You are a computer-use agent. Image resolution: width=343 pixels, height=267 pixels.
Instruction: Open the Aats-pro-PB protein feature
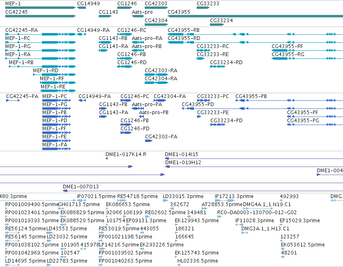tap(141, 117)
